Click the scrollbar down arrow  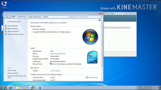102,80
